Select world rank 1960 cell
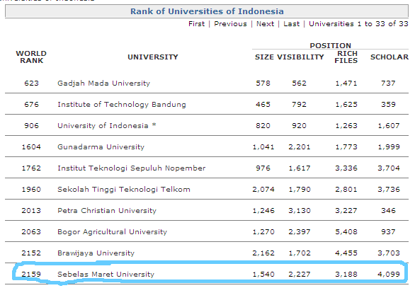This screenshot has height=288, width=415. (x=31, y=190)
